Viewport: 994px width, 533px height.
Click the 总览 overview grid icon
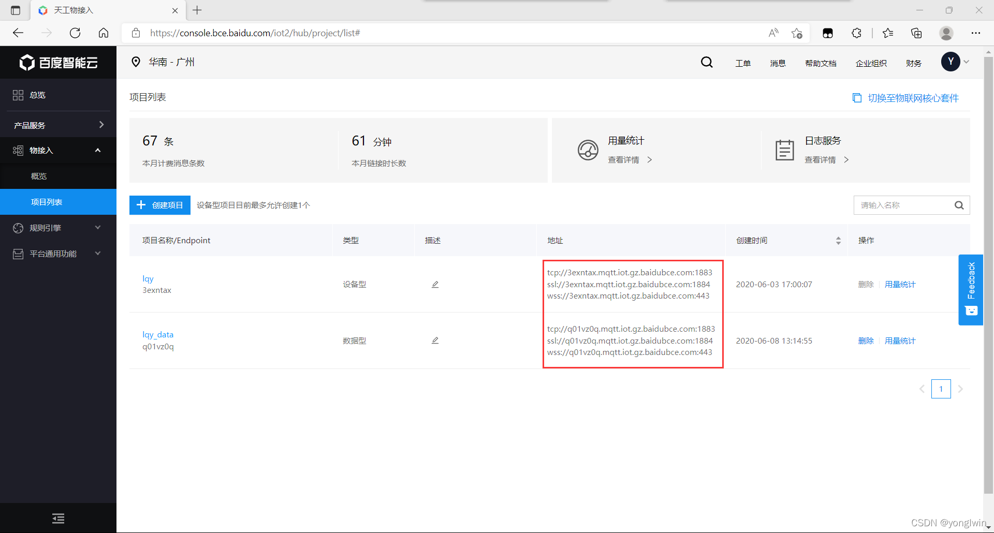tap(18, 95)
